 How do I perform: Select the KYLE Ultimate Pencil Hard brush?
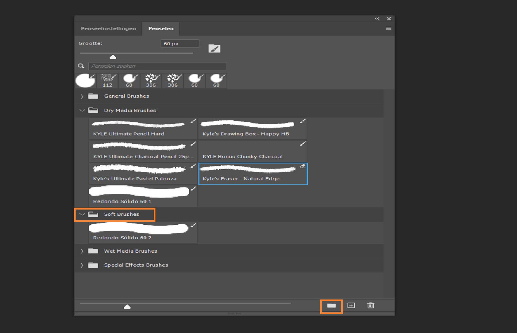(143, 128)
